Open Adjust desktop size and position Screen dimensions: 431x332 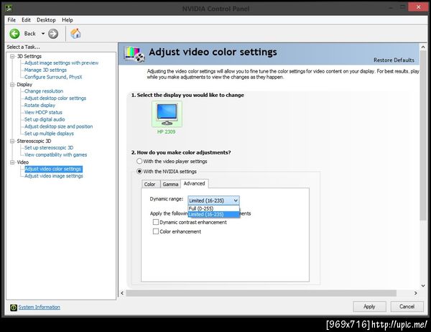click(x=59, y=126)
